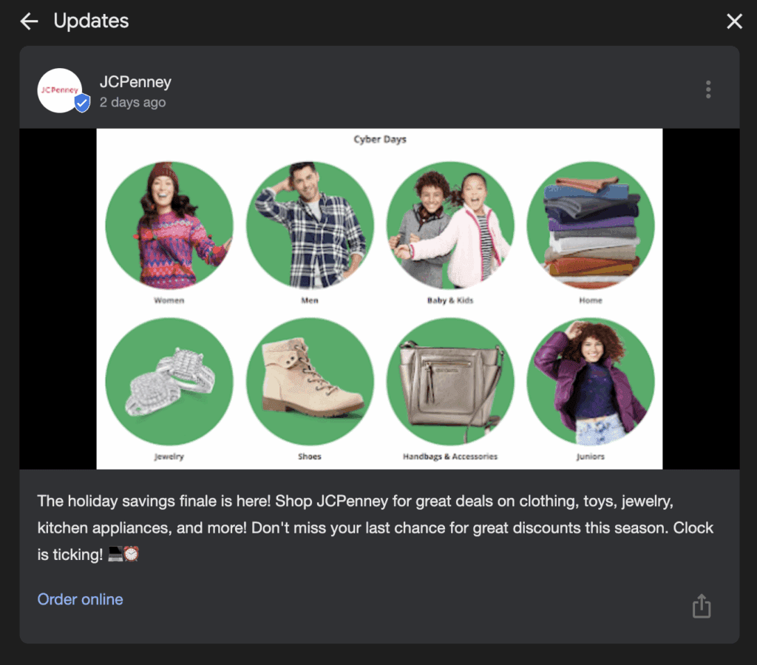
Task: Click the holiday savings post text
Action: pyautogui.click(x=375, y=527)
